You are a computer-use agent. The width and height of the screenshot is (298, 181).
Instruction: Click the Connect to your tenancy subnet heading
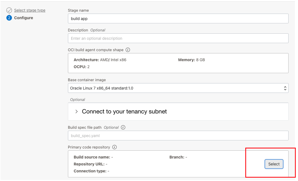[124, 111]
